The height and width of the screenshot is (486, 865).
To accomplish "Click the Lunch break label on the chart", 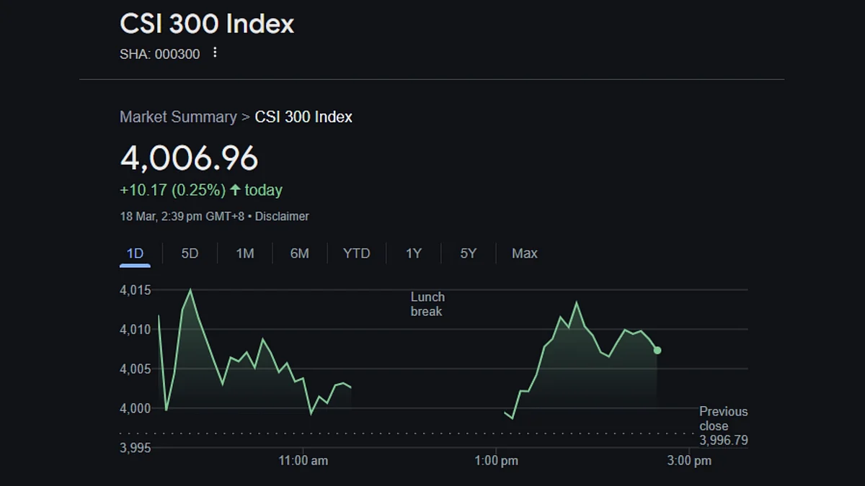I will pos(427,304).
